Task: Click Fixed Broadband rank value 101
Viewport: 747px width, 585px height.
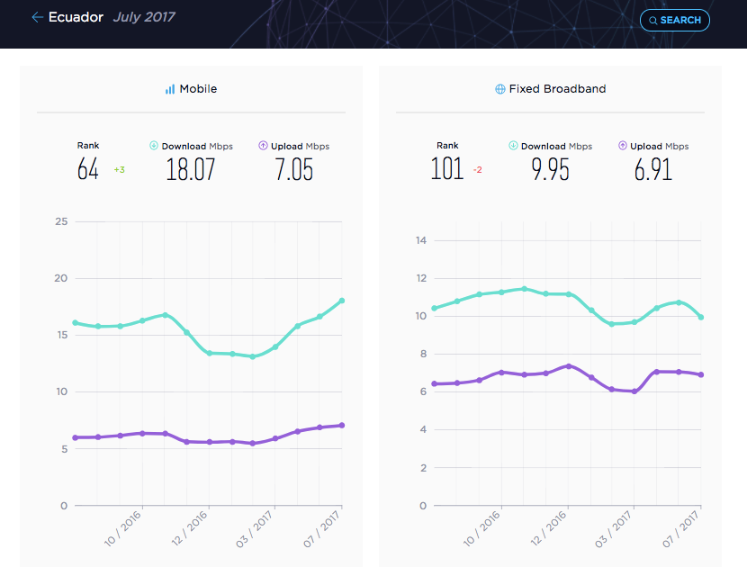Action: [x=447, y=169]
